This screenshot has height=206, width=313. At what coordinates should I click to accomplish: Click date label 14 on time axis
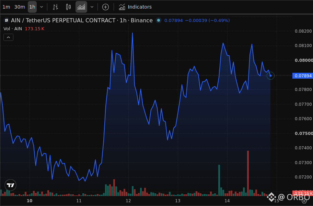(227, 201)
